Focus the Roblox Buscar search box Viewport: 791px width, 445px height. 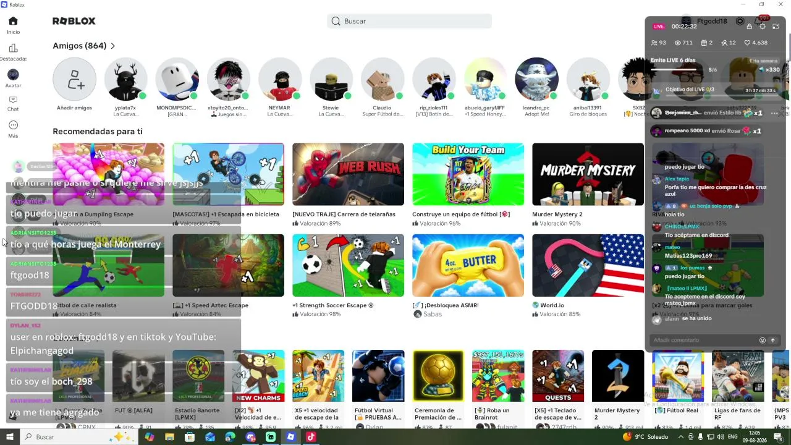[409, 21]
